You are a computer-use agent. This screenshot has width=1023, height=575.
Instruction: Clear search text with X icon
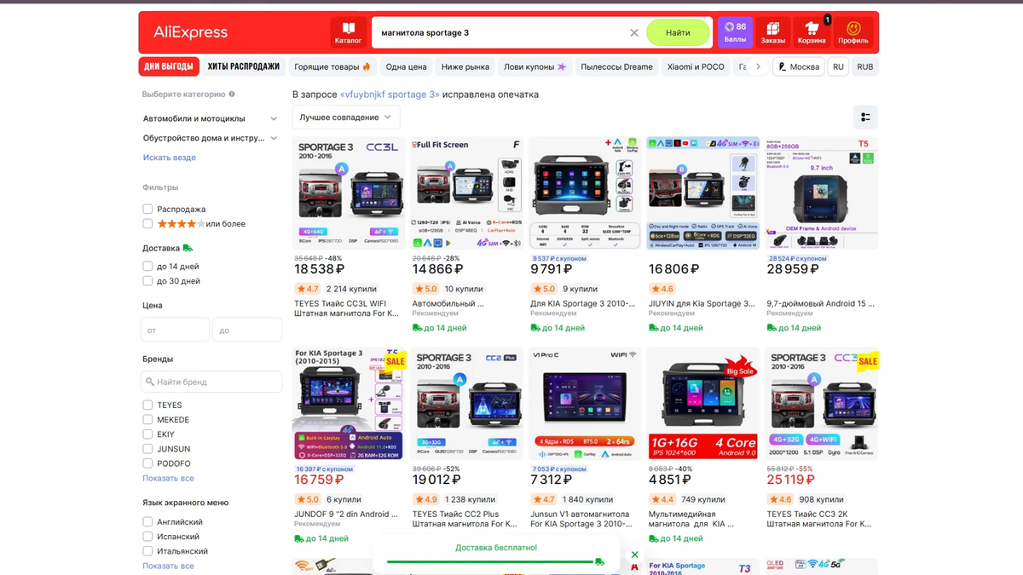point(634,32)
